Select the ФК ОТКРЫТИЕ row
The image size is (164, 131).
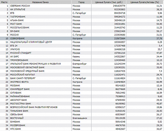[x=81, y=10]
